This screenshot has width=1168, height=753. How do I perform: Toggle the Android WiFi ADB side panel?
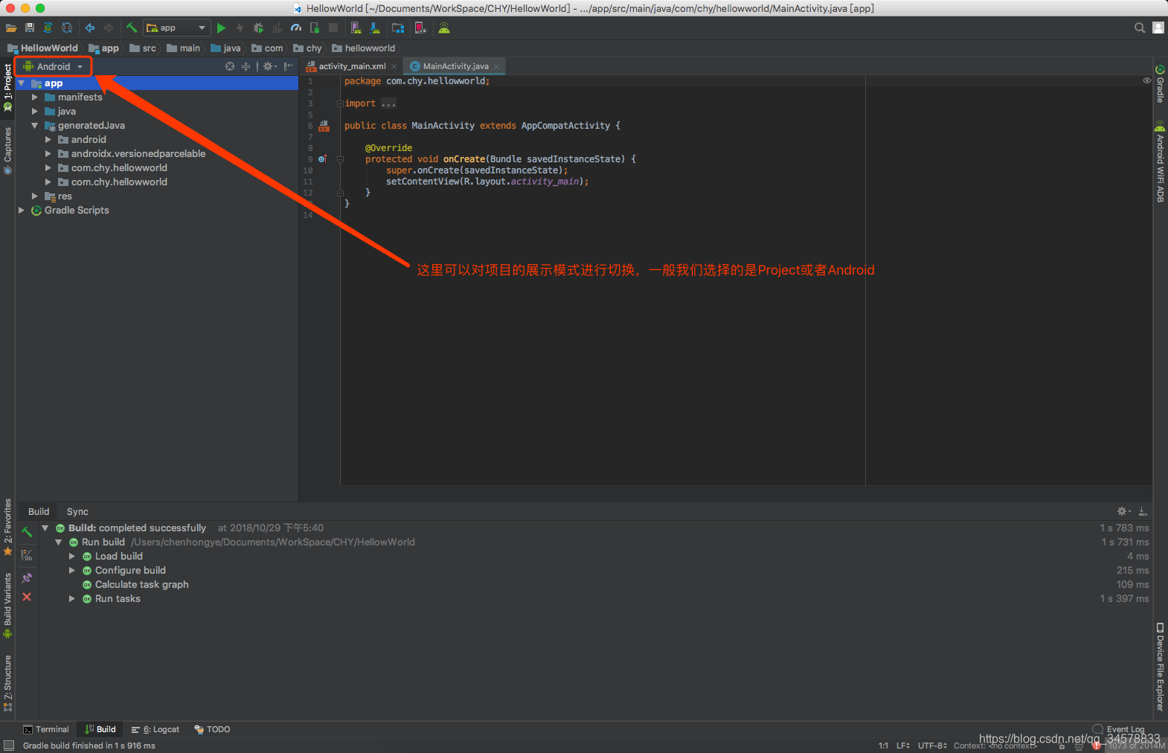tap(1160, 161)
